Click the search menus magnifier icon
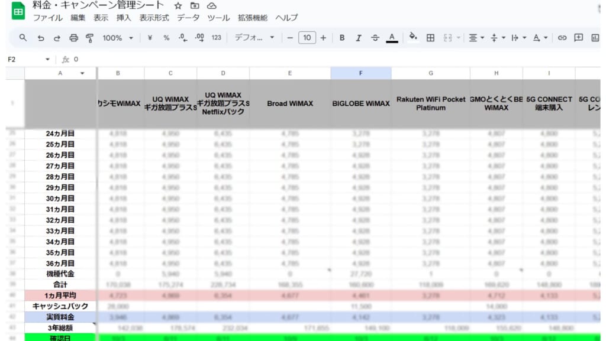The height and width of the screenshot is (341, 606). (23, 38)
